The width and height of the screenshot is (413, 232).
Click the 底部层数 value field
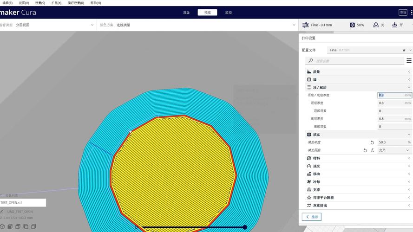pyautogui.click(x=394, y=127)
